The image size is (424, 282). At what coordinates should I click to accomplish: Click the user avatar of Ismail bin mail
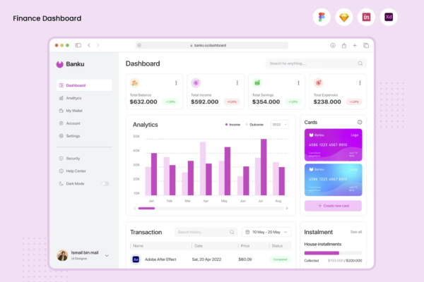click(x=62, y=255)
